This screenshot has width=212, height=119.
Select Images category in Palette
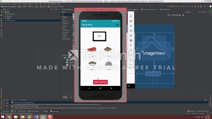click(64, 26)
